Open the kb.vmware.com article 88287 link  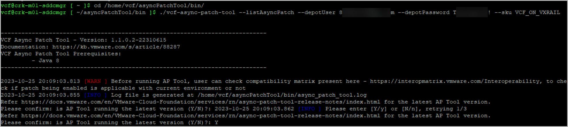click(116, 47)
